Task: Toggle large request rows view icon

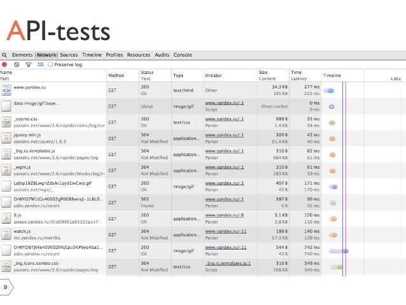Action: (41, 64)
